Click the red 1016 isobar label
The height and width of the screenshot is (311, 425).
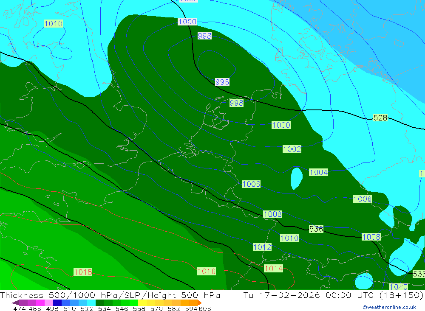(x=207, y=272)
